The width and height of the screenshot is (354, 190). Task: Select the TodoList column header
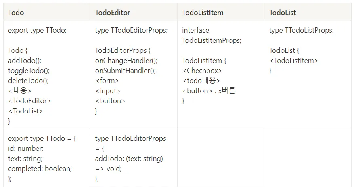click(283, 13)
